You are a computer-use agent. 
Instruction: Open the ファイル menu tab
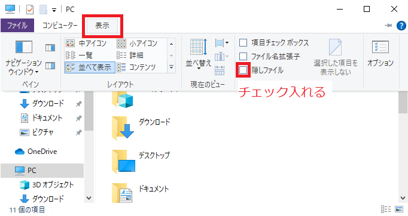click(17, 26)
